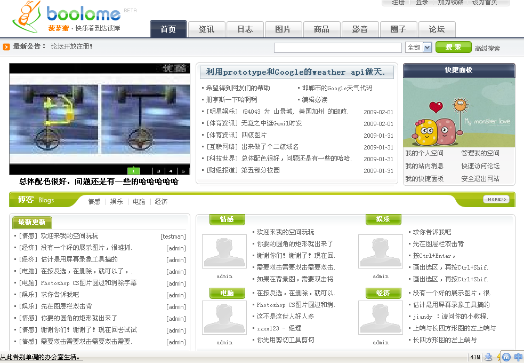Select 情感 in Blogs category bar
Image resolution: width=524 pixels, height=363 pixels.
point(94,201)
